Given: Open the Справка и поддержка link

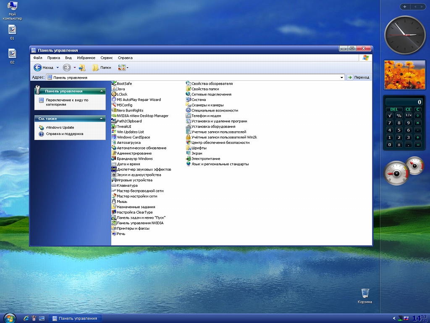Looking at the screenshot, I should (x=64, y=134).
